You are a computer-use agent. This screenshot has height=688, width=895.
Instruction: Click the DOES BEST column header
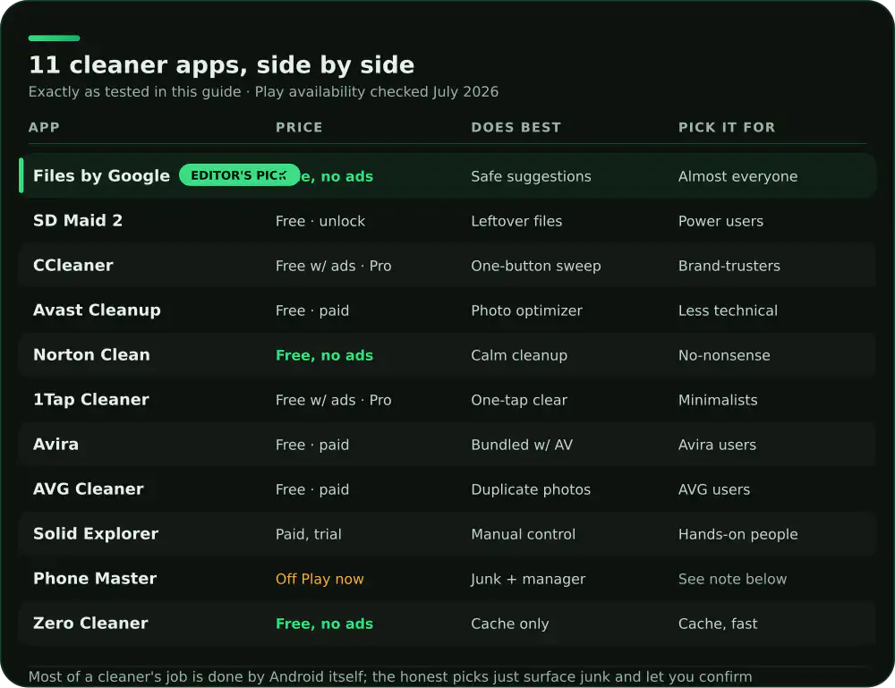pyautogui.click(x=516, y=127)
